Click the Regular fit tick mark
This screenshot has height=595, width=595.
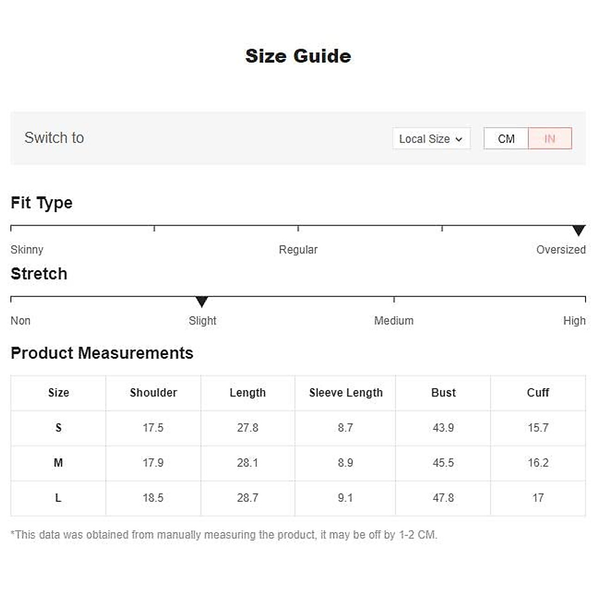(x=298, y=228)
